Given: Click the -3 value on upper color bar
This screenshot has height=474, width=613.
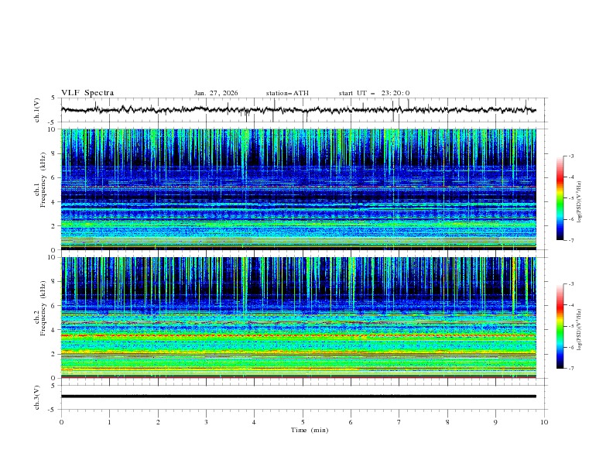Looking at the screenshot, I should tap(570, 156).
